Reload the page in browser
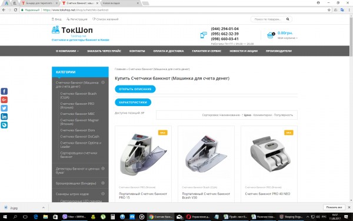The width and height of the screenshot is (353, 221). [x=15, y=10]
